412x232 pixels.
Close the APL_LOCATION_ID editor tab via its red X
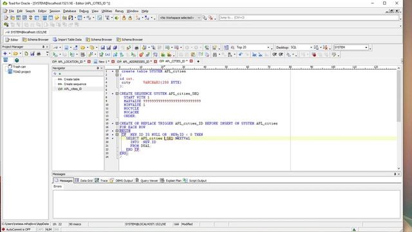(x=89, y=62)
